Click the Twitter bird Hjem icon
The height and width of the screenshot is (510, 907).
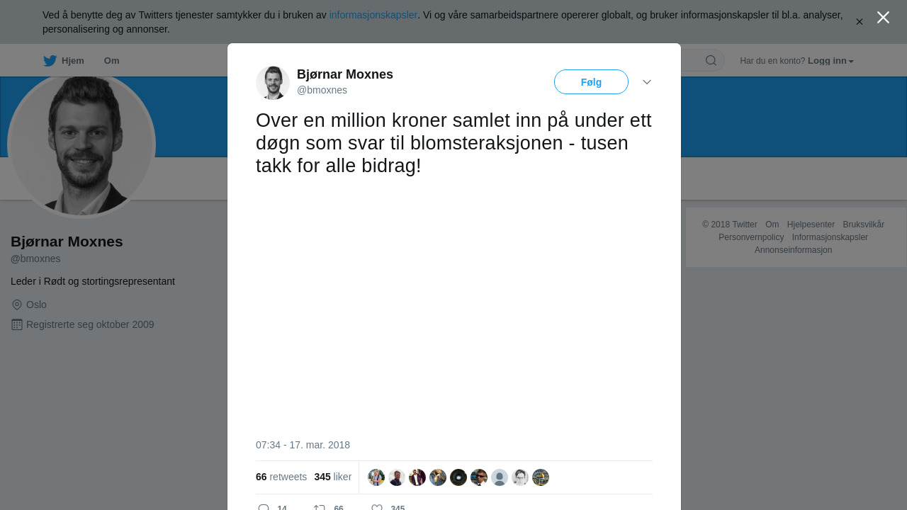pyautogui.click(x=50, y=61)
